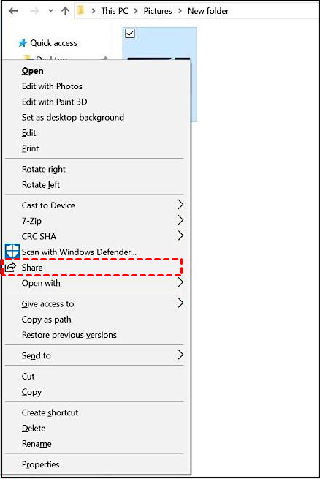Click the Windows Defender shield icon
Viewport: 320px width, 479px height.
click(12, 252)
